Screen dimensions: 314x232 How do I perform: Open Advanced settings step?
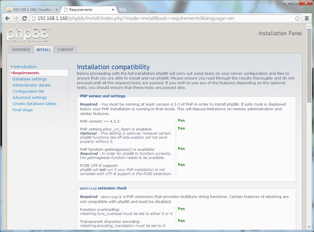(29, 97)
